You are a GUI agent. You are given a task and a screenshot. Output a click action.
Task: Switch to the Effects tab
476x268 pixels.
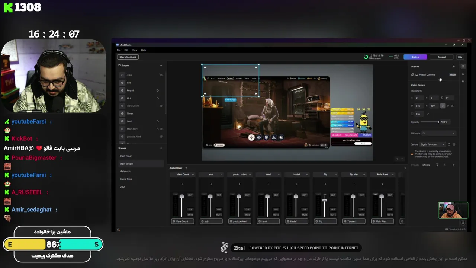(x=426, y=165)
